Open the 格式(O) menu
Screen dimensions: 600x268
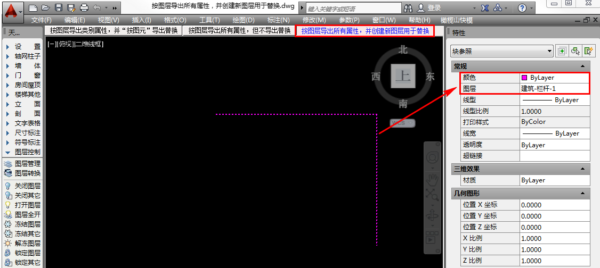click(x=175, y=20)
